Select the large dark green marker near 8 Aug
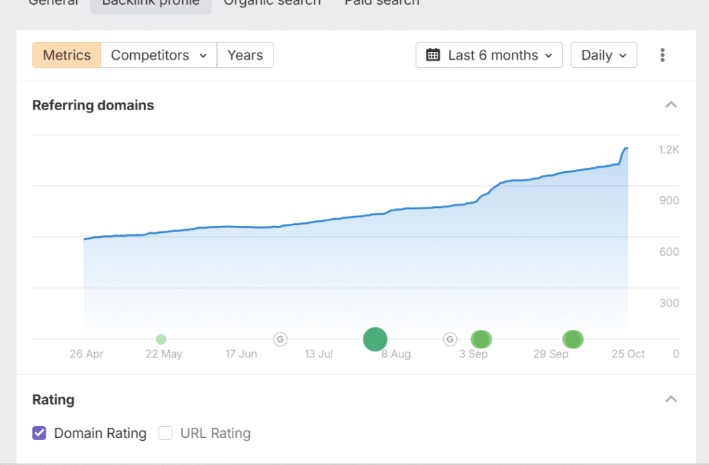This screenshot has height=465, width=709. pos(375,340)
